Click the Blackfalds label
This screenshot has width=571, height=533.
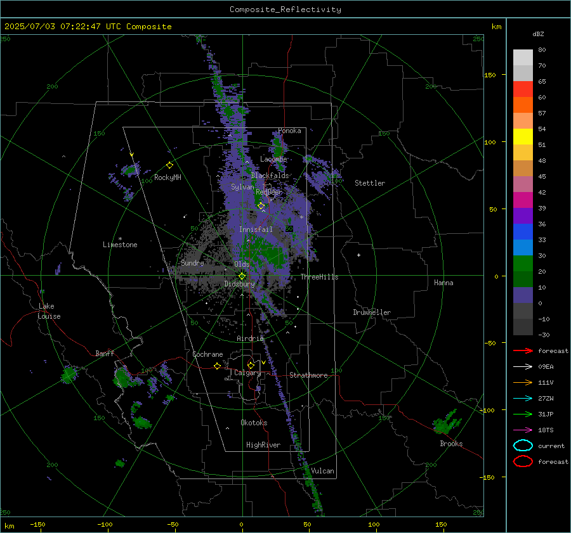(x=270, y=176)
